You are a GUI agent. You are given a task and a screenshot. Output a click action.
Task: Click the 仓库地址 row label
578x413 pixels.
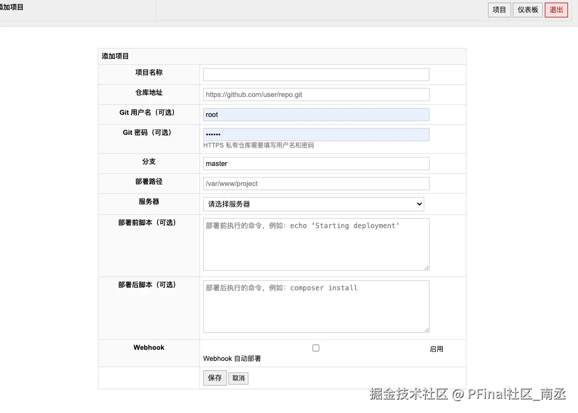point(149,92)
